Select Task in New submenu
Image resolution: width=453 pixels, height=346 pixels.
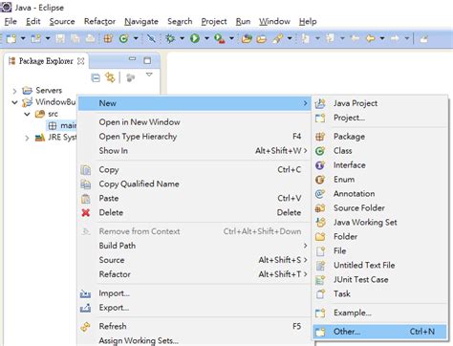379,293
